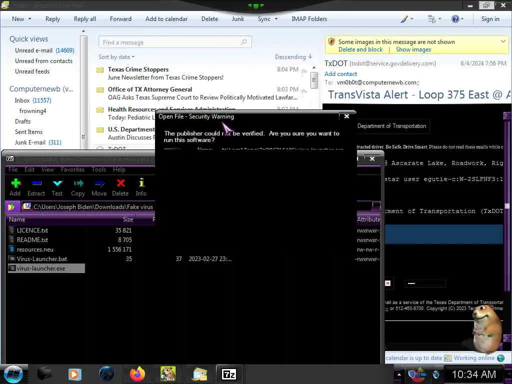
Task: Click the hamster Box taskbar icon
Action: [x=168, y=374]
